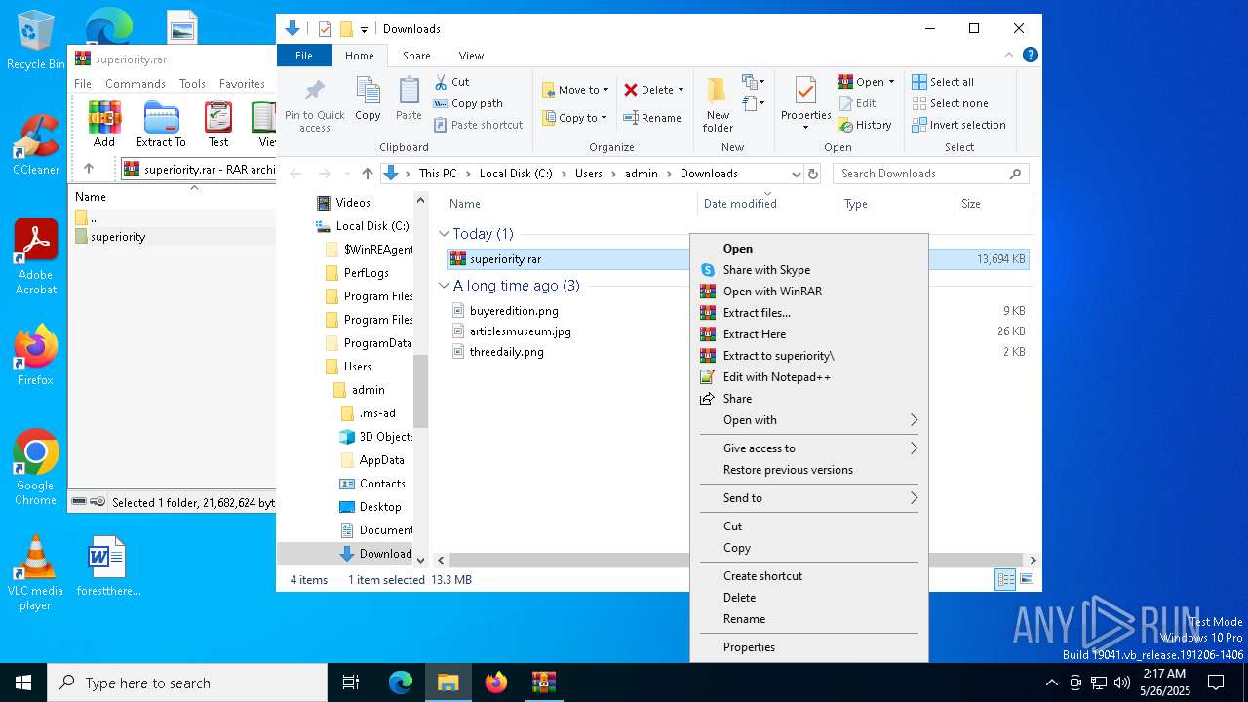This screenshot has width=1248, height=702.
Task: Switch to details view button in status bar
Action: coord(1005,580)
